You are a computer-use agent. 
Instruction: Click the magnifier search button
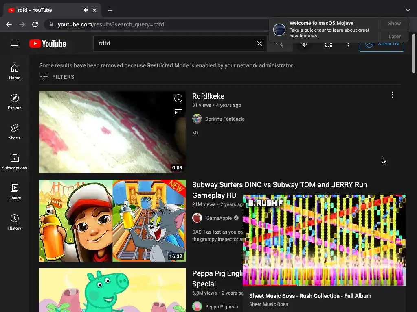click(279, 44)
